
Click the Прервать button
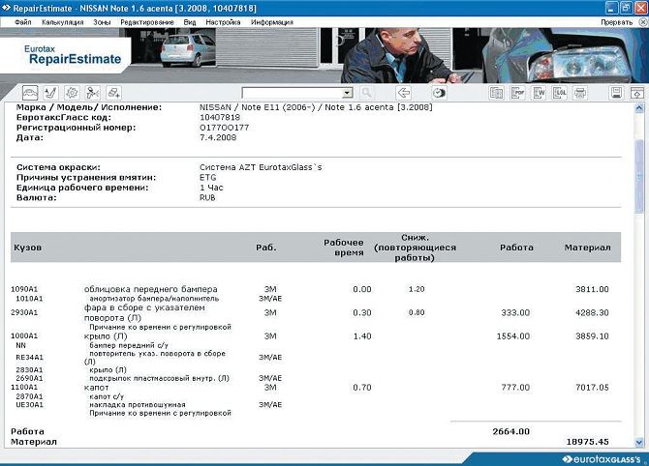pyautogui.click(x=617, y=22)
